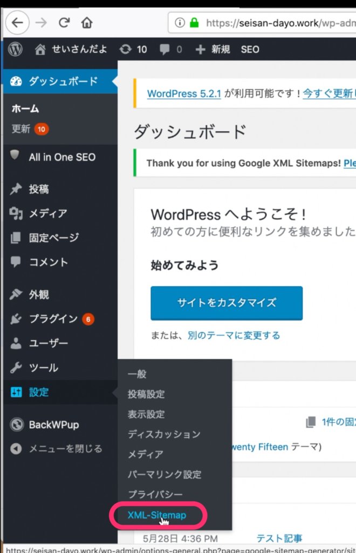Go to browser home page icon
The image size is (356, 553).
[86, 23]
